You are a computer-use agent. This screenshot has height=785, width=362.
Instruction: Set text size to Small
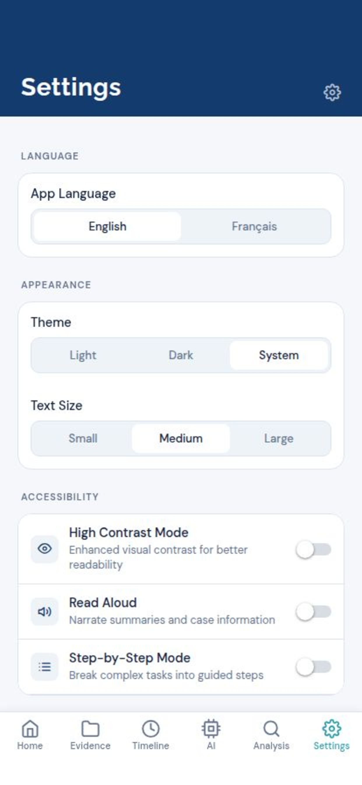[x=83, y=438]
